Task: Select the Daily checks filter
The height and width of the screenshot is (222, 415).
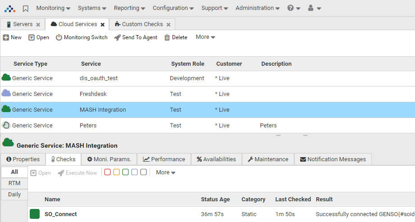Action: point(14,195)
